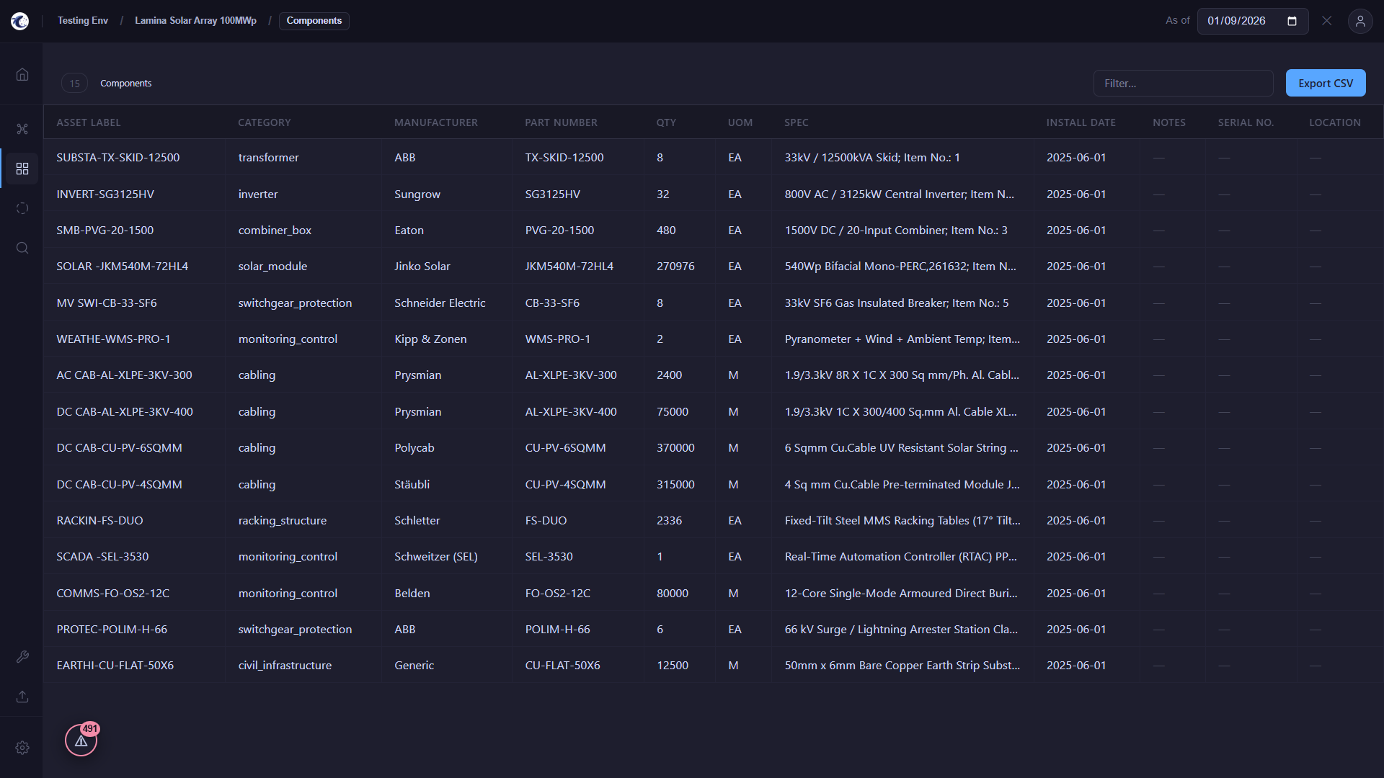
Task: Click the components count badge 15
Action: click(x=75, y=84)
